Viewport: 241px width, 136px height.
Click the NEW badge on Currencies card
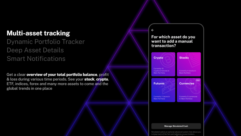[x=198, y=80]
